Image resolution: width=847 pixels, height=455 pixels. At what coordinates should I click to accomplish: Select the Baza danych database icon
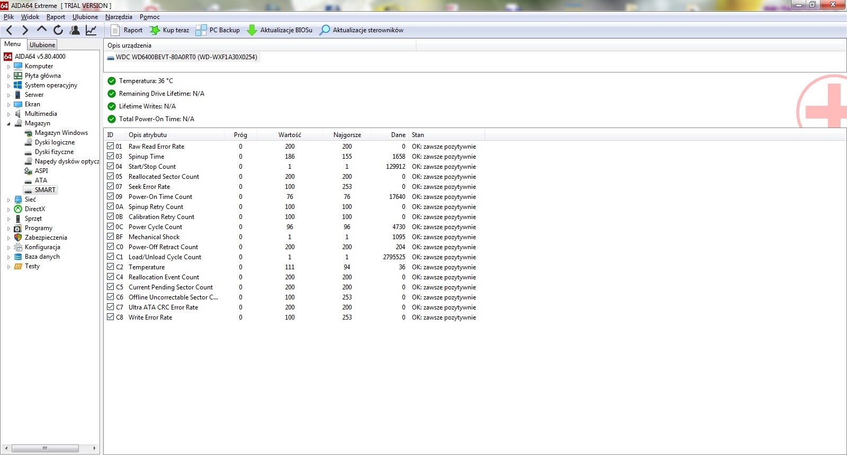[x=19, y=257]
